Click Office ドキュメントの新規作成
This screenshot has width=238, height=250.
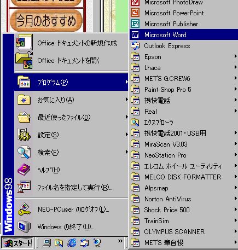point(71,43)
